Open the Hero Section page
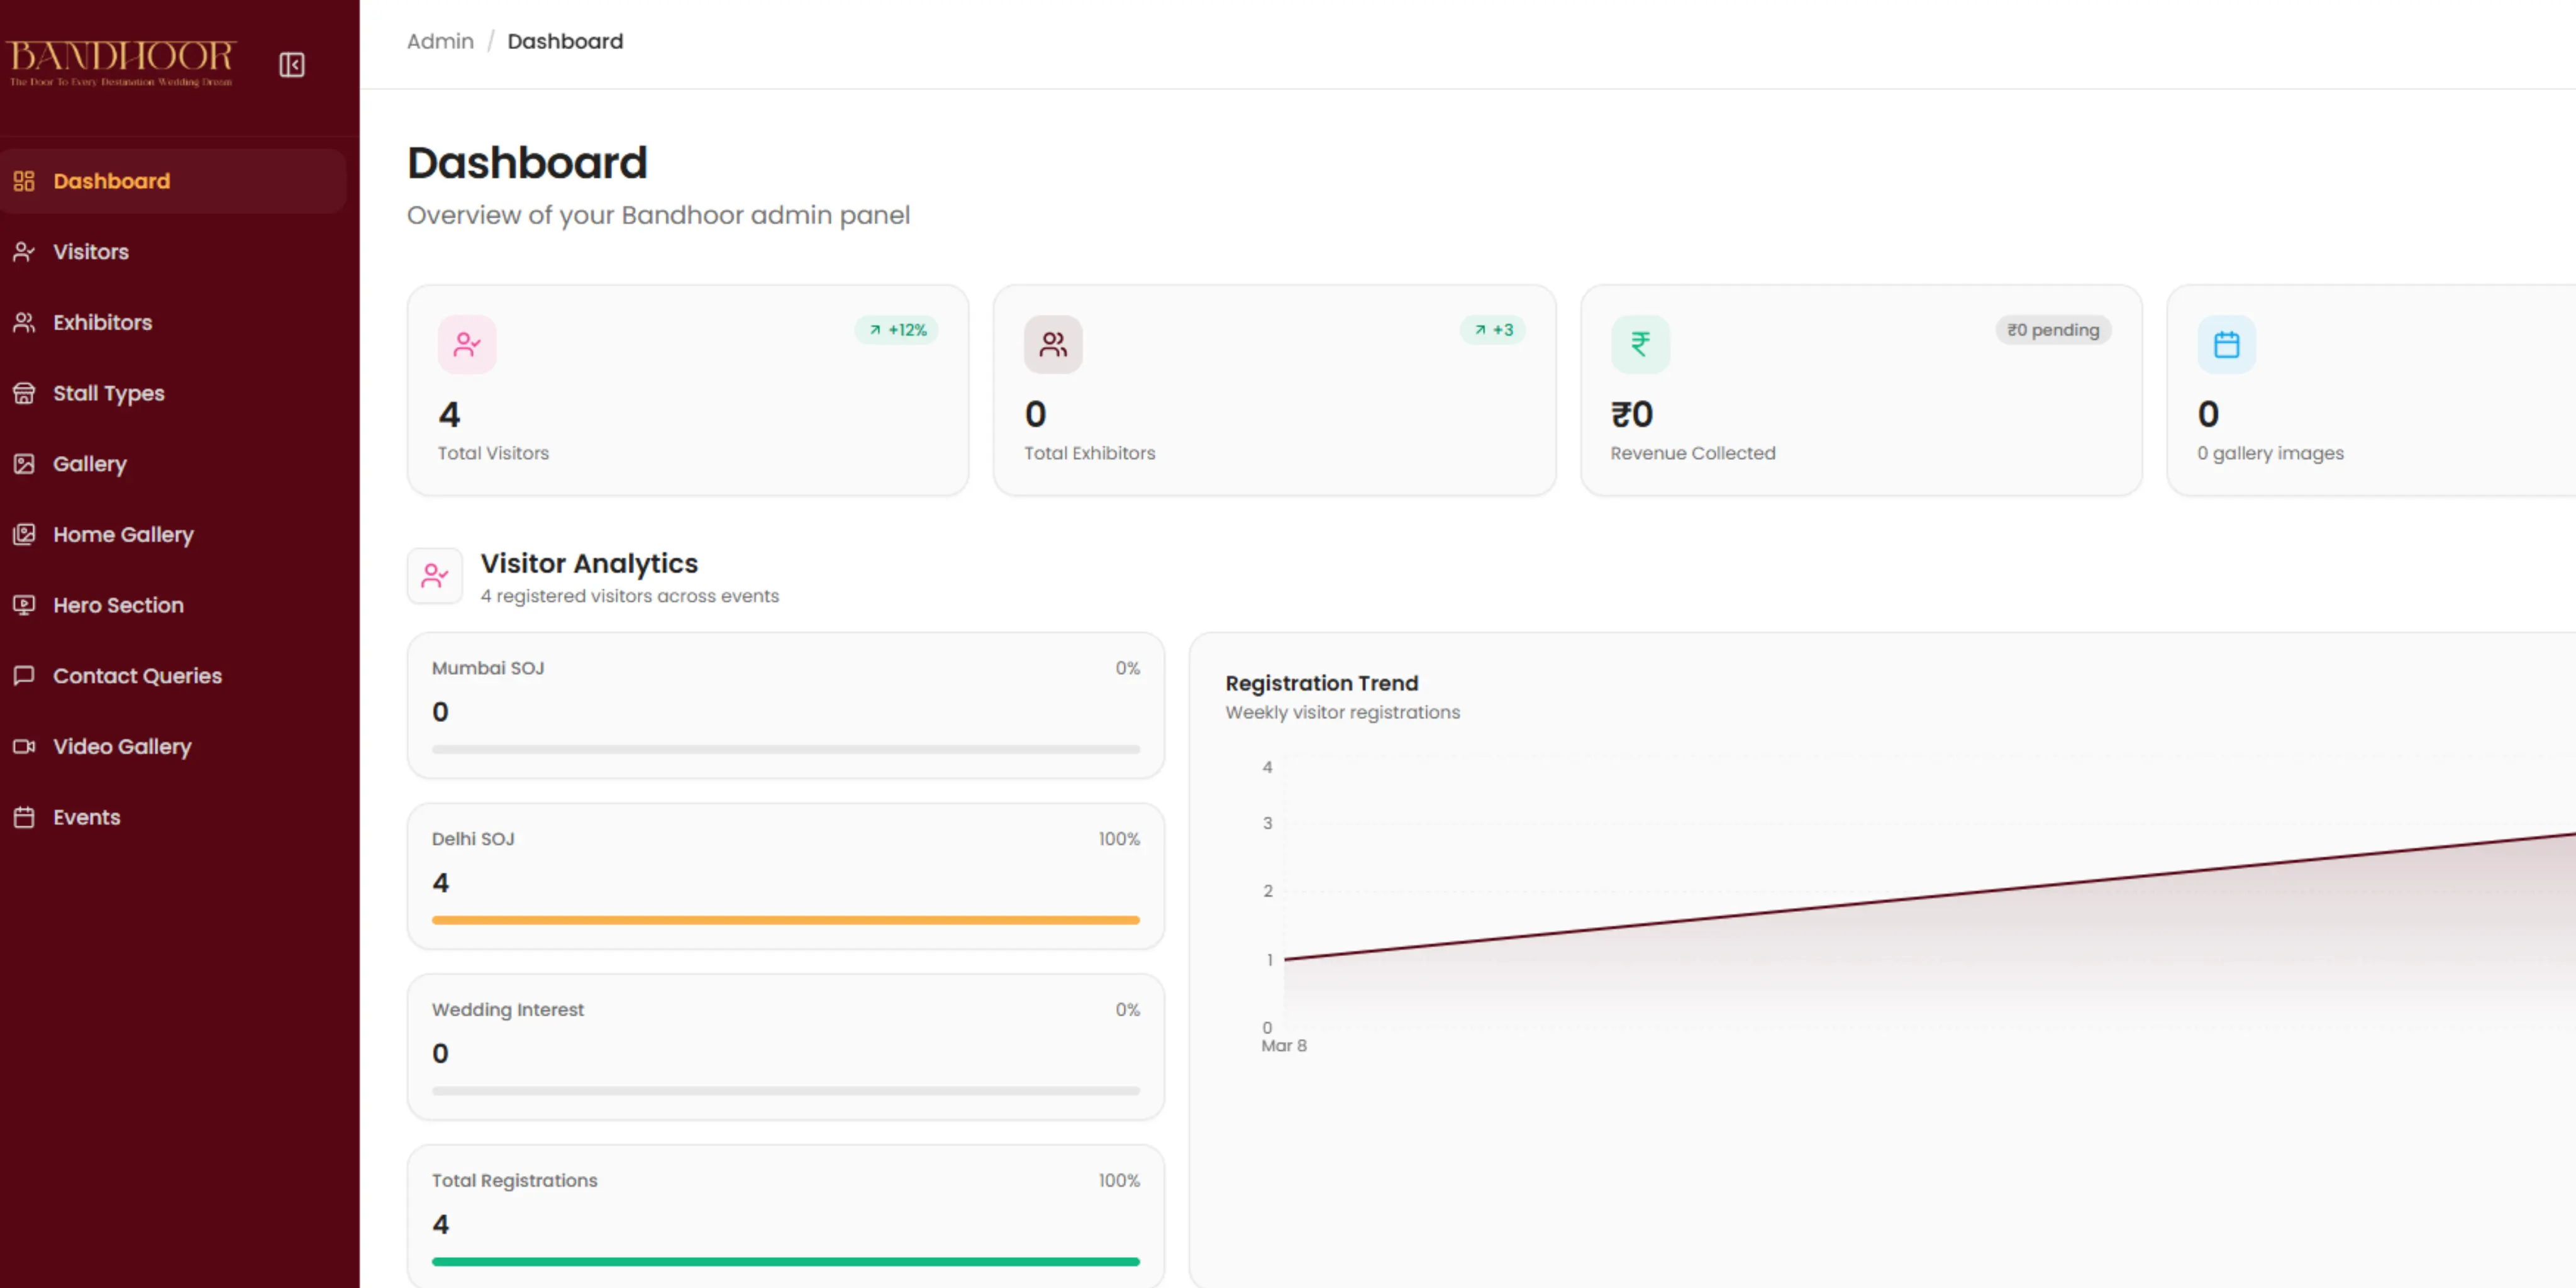The width and height of the screenshot is (2576, 1288). click(118, 605)
